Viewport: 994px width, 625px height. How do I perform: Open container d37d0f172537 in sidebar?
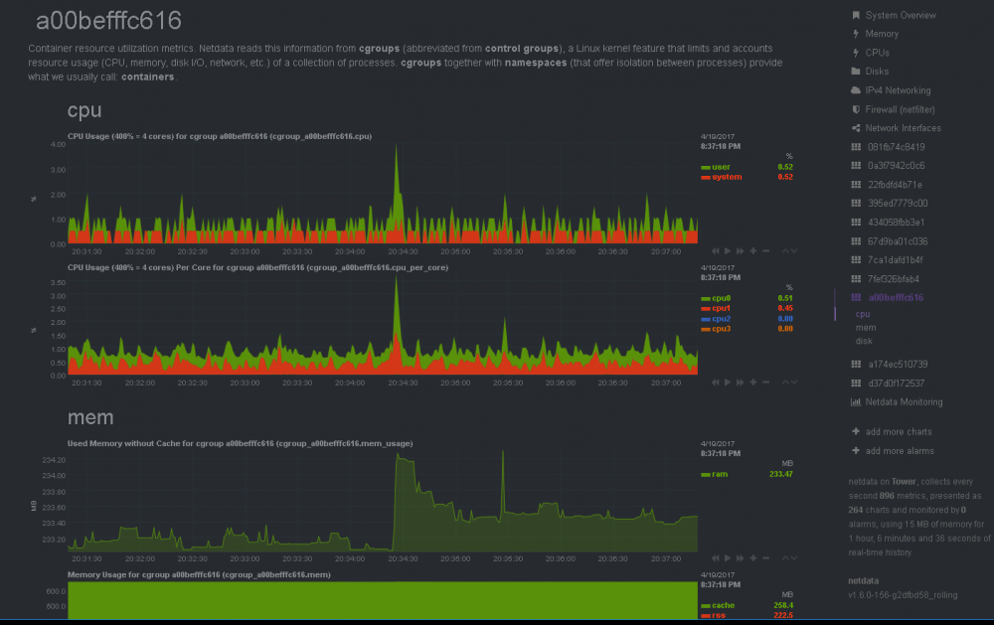897,384
